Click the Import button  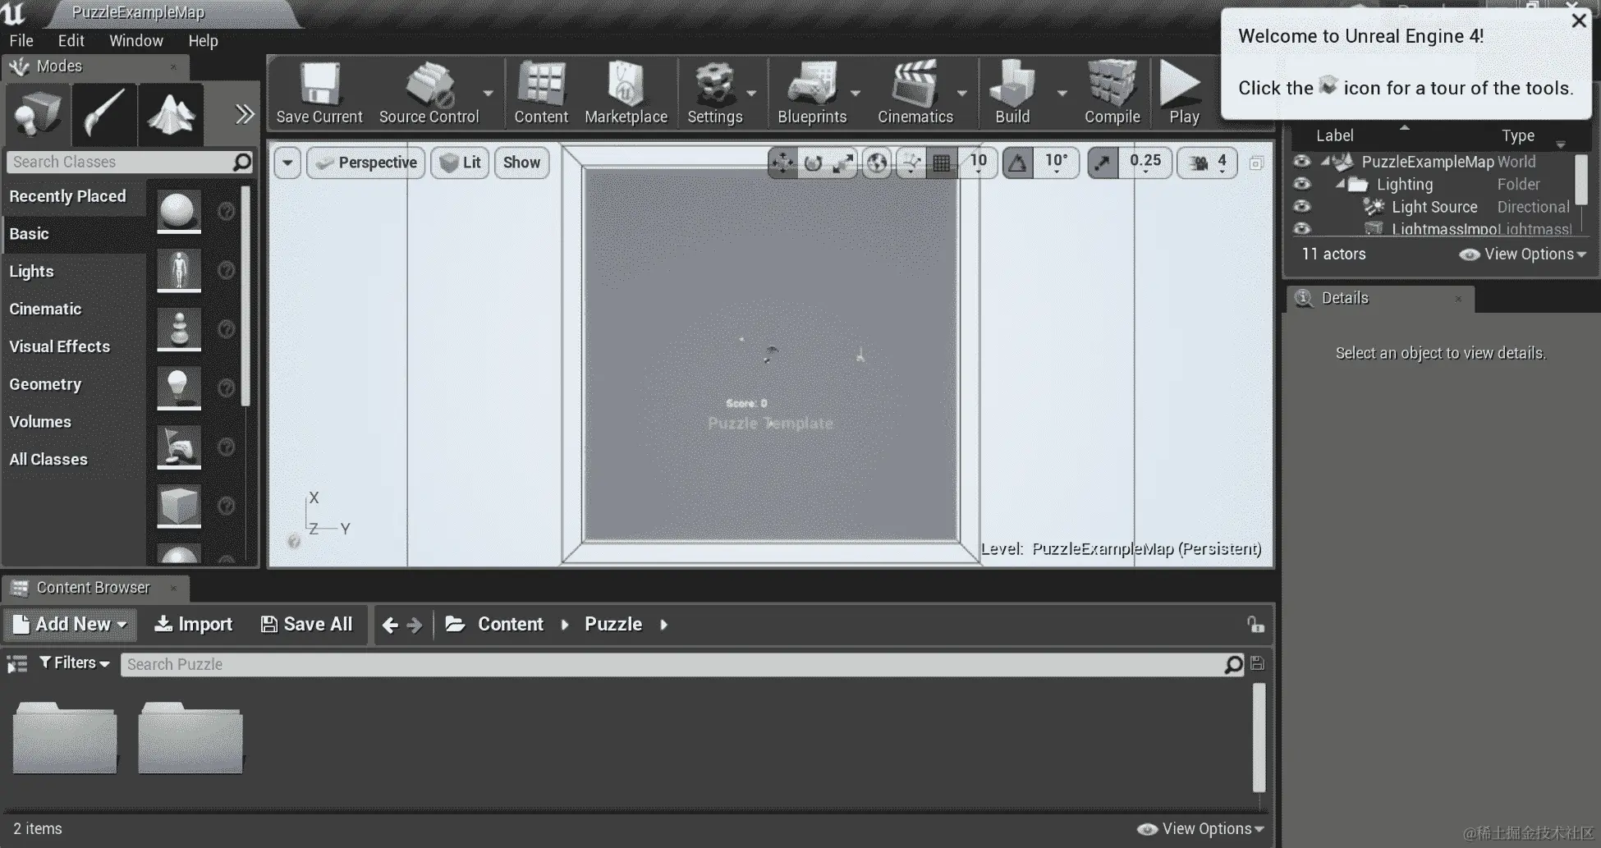194,625
